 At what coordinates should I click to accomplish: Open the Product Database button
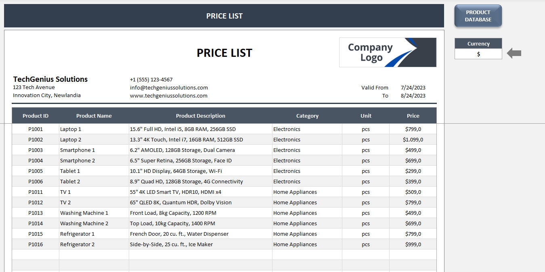pos(478,16)
